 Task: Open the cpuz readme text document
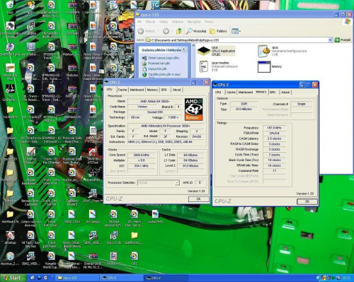pyautogui.click(x=218, y=66)
